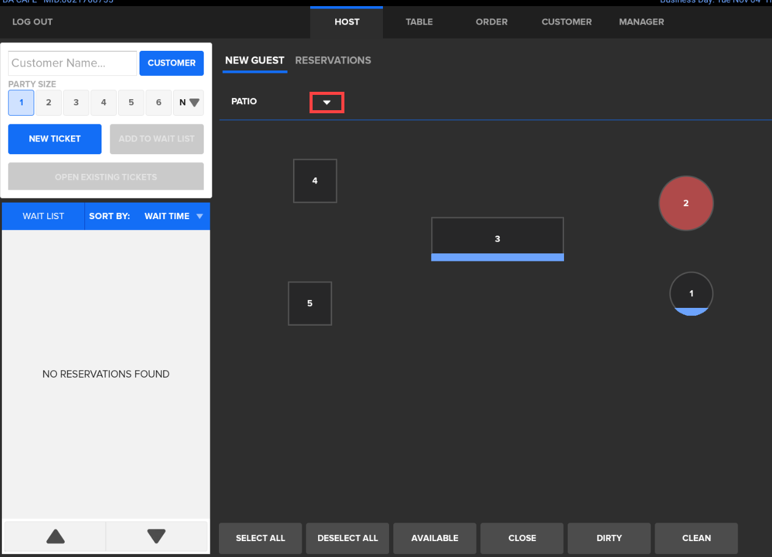The image size is (772, 557).
Task: Select square table 5 on the floor plan
Action: [x=310, y=303]
